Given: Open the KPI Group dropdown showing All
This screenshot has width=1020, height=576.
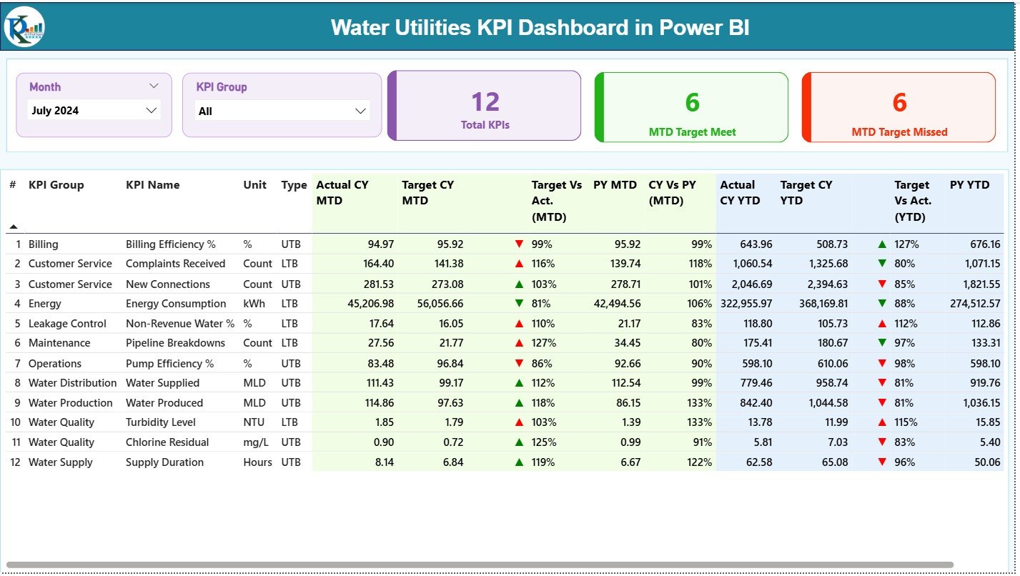Looking at the screenshot, I should [x=282, y=111].
